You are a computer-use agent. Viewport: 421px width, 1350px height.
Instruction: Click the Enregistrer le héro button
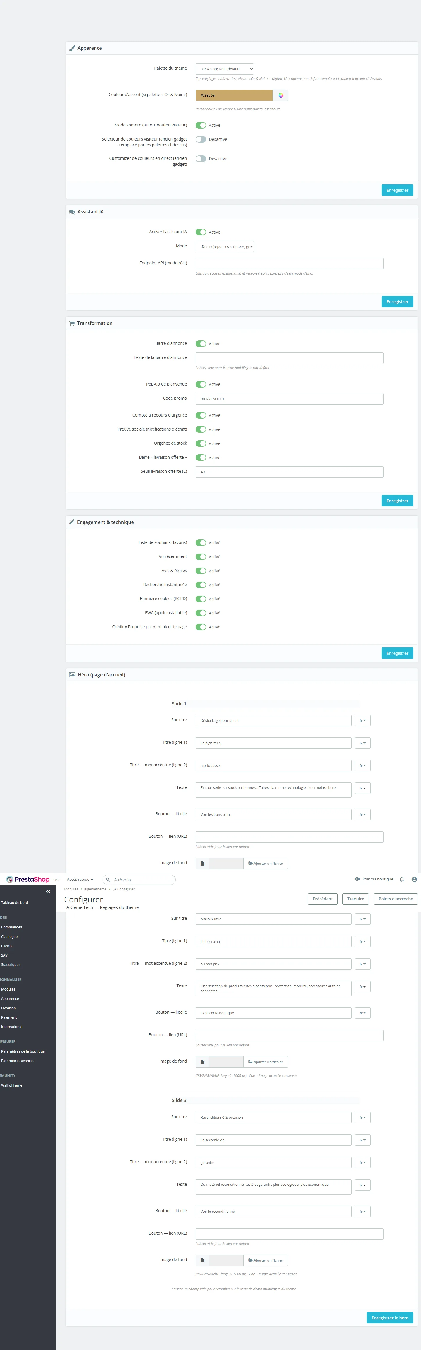390,1318
